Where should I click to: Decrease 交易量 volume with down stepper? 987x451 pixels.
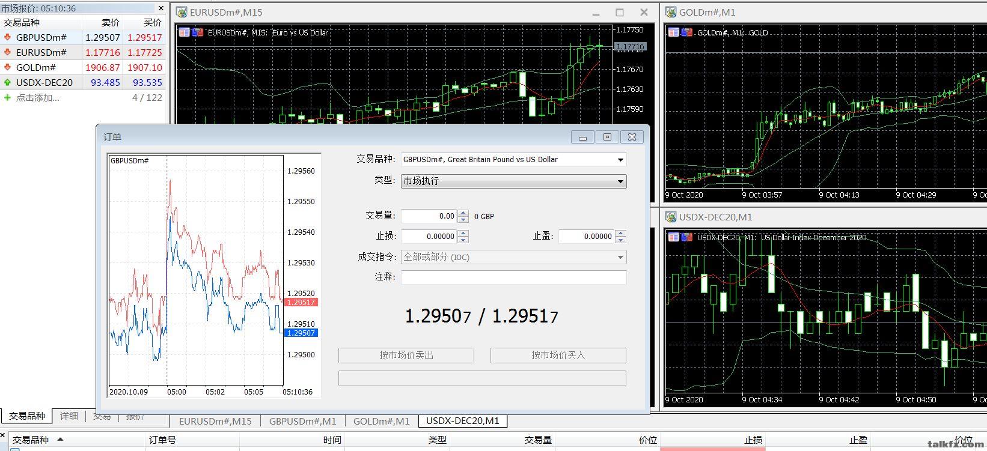coord(463,220)
